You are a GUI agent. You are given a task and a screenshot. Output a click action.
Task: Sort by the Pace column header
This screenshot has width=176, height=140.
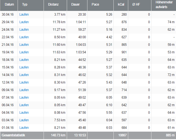point(96,4)
